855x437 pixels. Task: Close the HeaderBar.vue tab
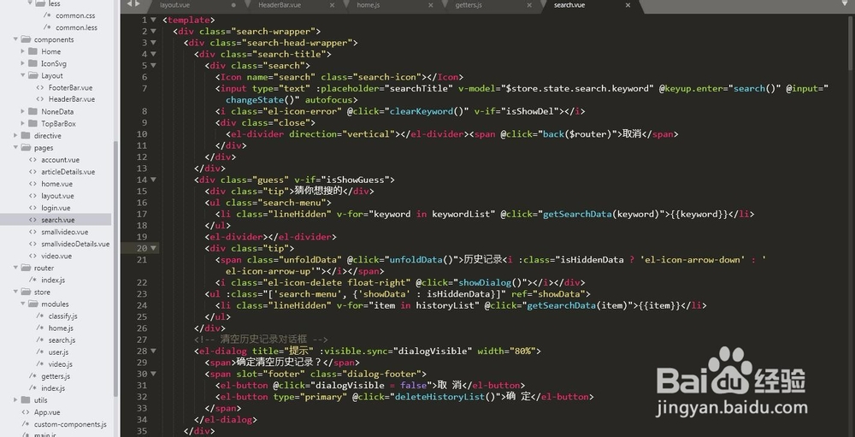point(333,5)
